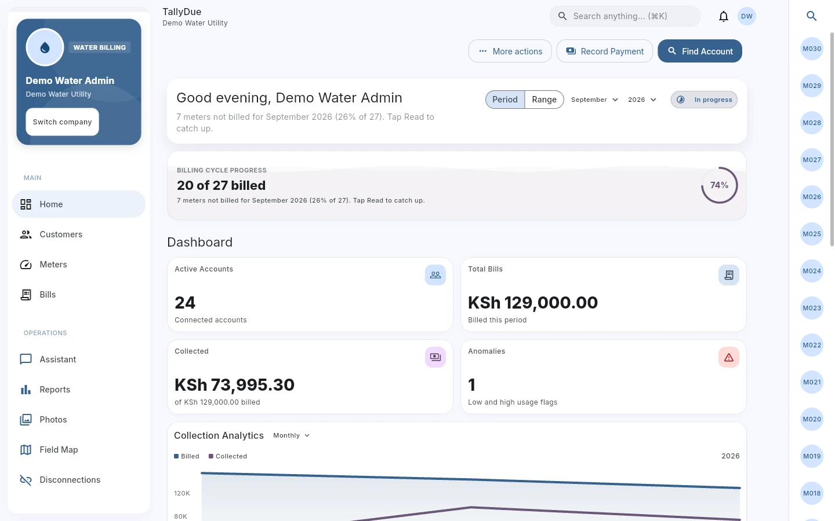Open meter M025 badge

[812, 234]
